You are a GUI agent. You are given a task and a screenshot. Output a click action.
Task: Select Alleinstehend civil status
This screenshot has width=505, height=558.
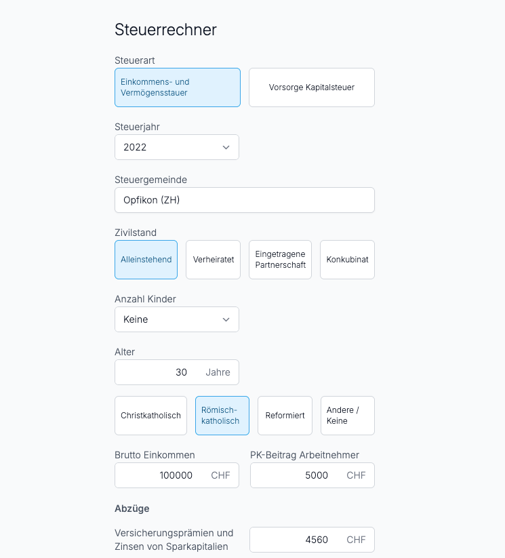pos(146,260)
